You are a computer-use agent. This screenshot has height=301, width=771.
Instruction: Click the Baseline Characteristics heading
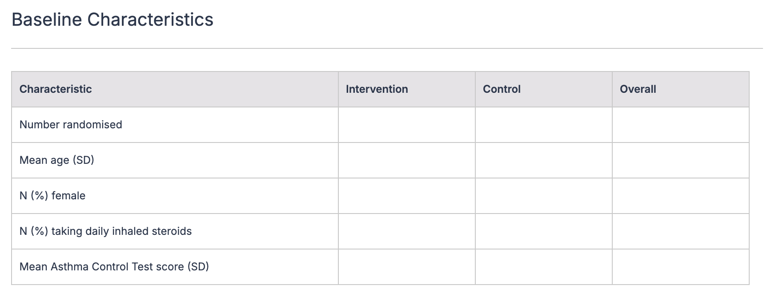[112, 20]
